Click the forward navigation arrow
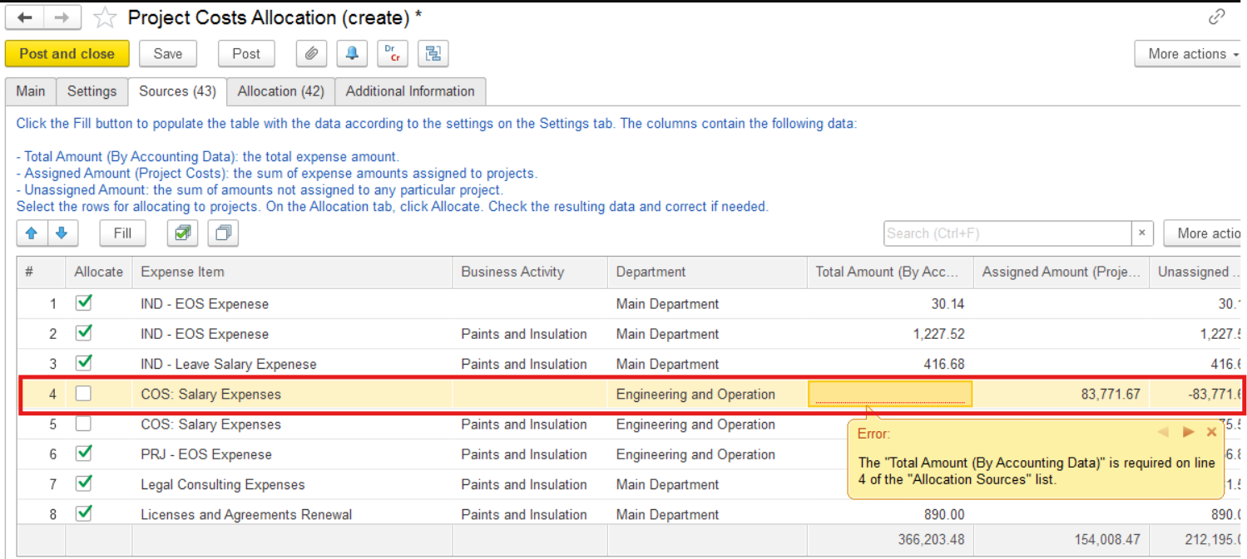 pyautogui.click(x=62, y=17)
